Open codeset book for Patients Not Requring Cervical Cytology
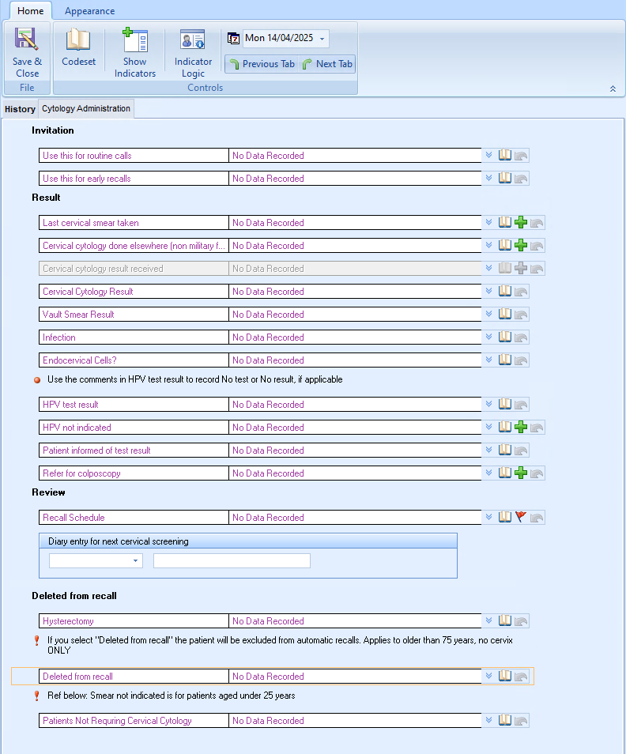The image size is (626, 754). click(505, 720)
